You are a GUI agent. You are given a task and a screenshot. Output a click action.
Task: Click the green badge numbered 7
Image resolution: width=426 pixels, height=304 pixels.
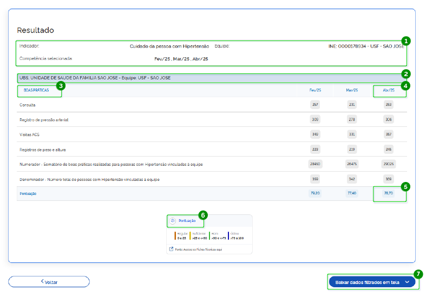click(418, 274)
